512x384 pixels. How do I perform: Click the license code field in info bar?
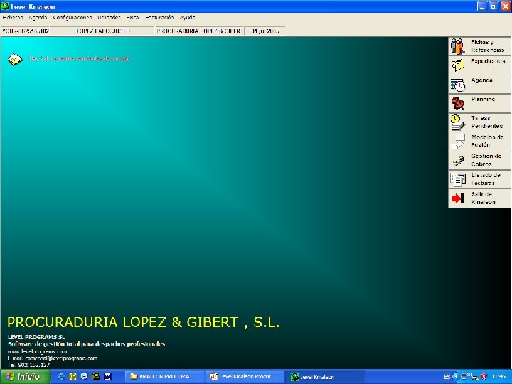[25, 31]
